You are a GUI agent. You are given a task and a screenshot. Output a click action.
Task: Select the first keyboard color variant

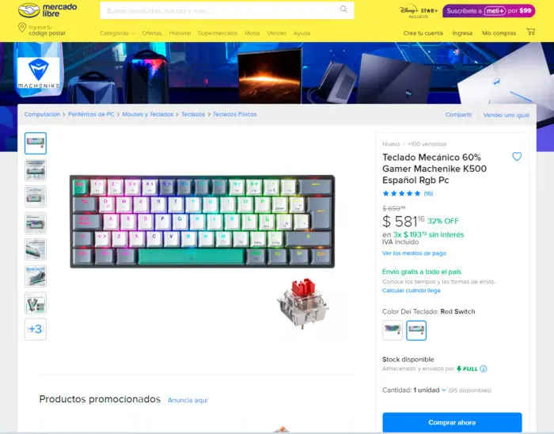(393, 330)
